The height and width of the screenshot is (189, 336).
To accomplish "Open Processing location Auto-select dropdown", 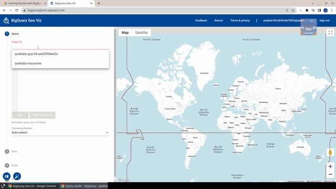I will pyautogui.click(x=60, y=132).
